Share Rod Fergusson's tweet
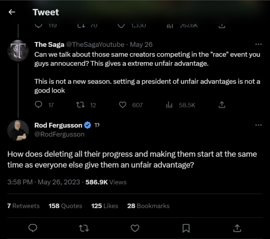The height and width of the screenshot is (239, 270). [x=237, y=228]
